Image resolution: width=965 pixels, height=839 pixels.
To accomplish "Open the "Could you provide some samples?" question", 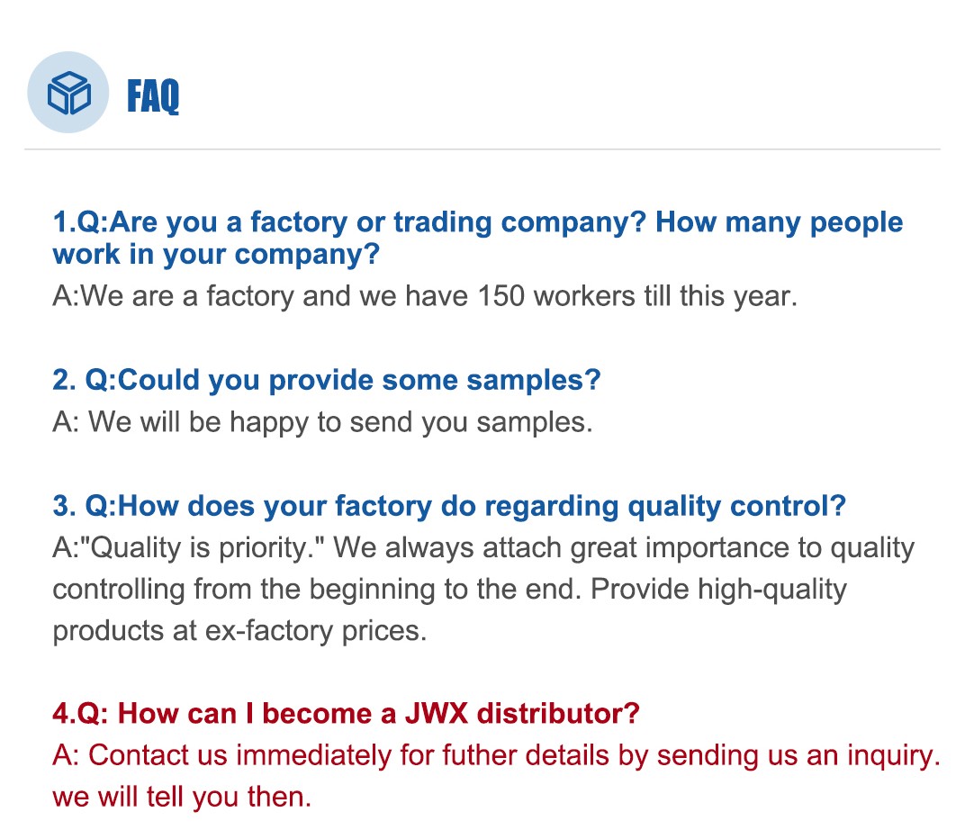I will pyautogui.click(x=326, y=380).
